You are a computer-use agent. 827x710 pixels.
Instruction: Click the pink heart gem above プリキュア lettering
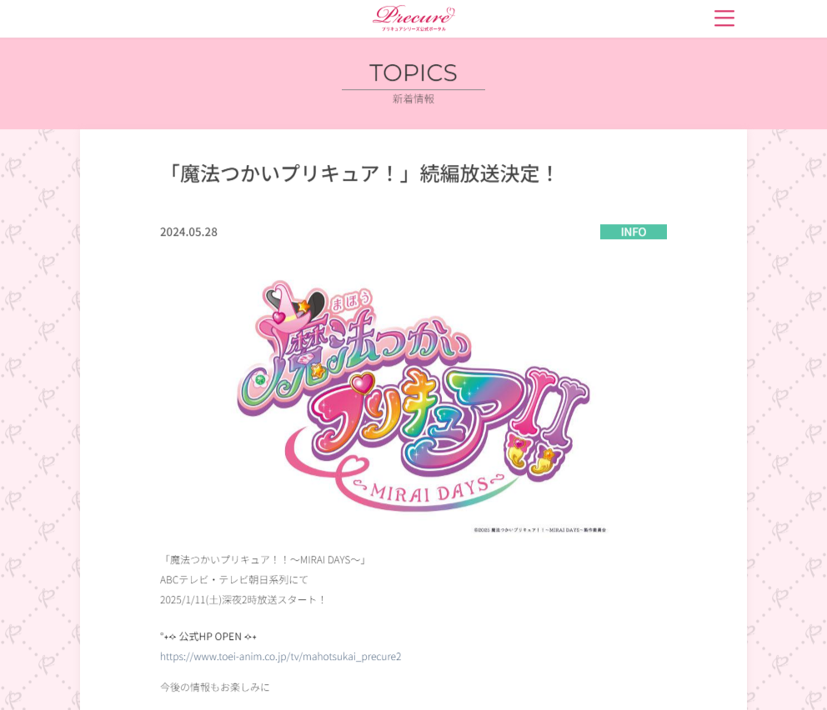point(363,383)
